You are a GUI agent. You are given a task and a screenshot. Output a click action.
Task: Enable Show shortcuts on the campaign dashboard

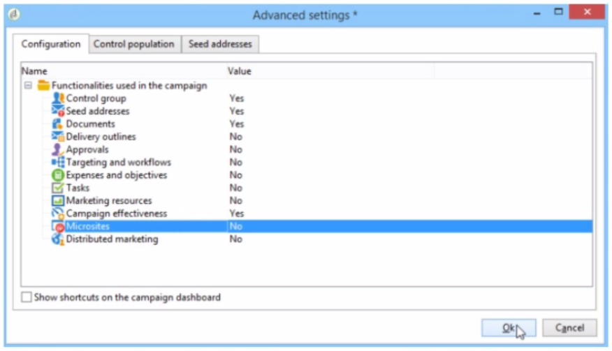pos(27,297)
